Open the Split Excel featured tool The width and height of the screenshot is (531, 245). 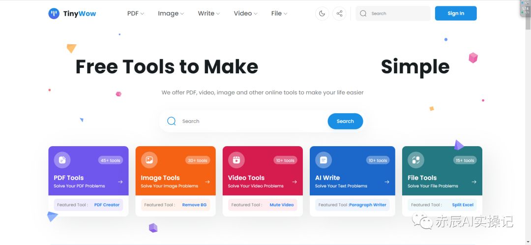[x=463, y=205]
